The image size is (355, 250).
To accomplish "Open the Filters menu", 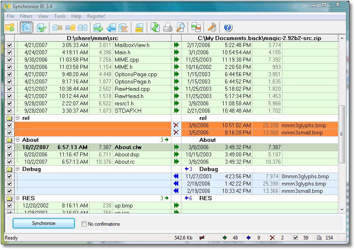I will pos(26,16).
